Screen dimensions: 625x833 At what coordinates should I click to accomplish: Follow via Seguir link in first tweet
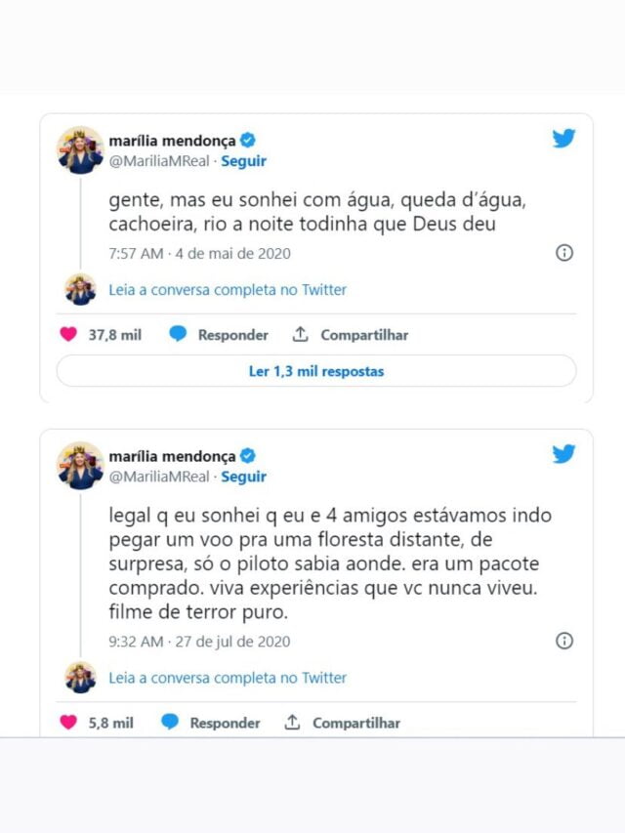coord(243,161)
